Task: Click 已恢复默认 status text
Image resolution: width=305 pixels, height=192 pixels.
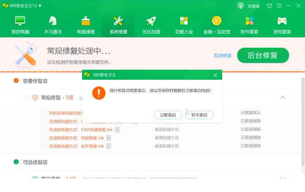Action: [251, 112]
